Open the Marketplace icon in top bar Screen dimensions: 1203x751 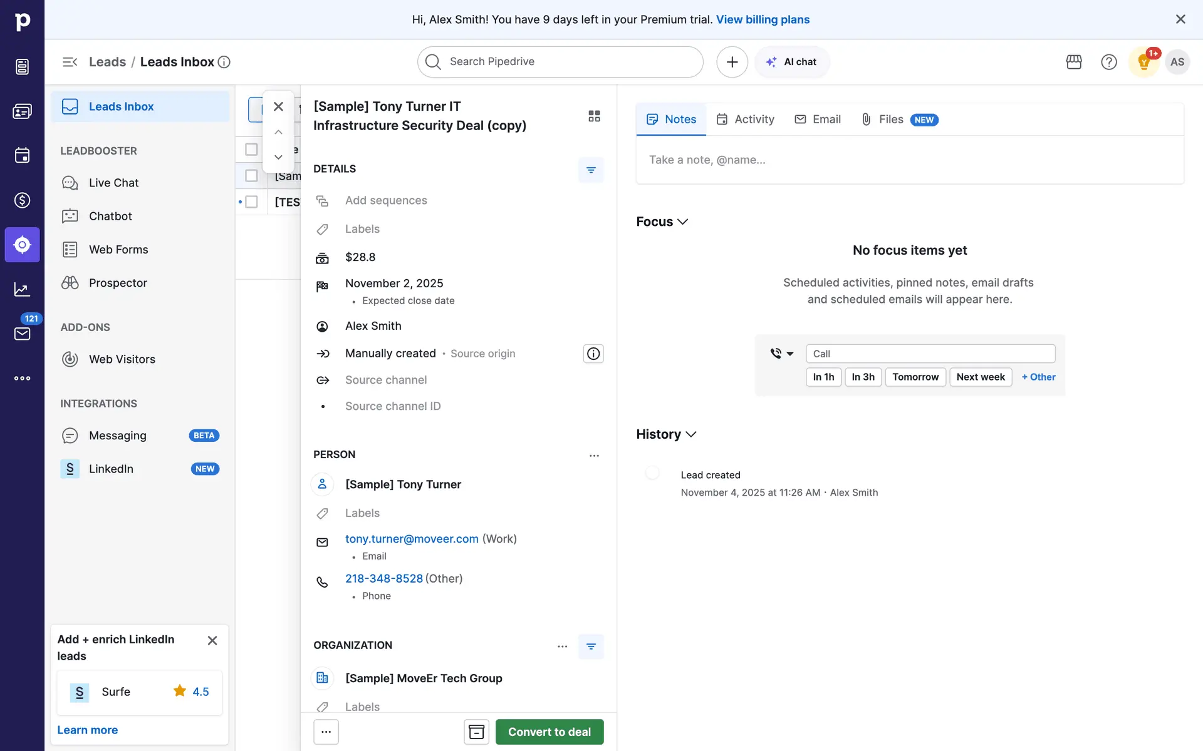pos(1074,62)
